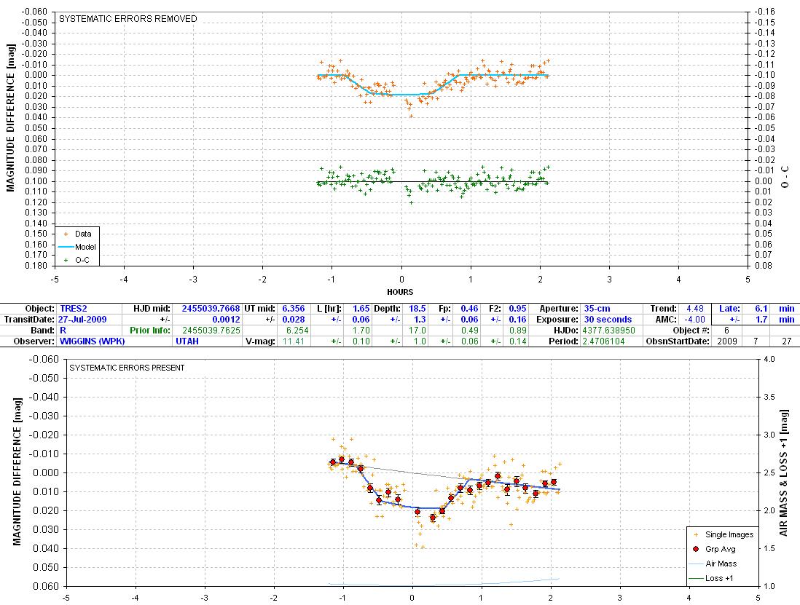This screenshot has height=605, width=800.
Task: Select the prior depth value '17.0'
Action: 417,331
